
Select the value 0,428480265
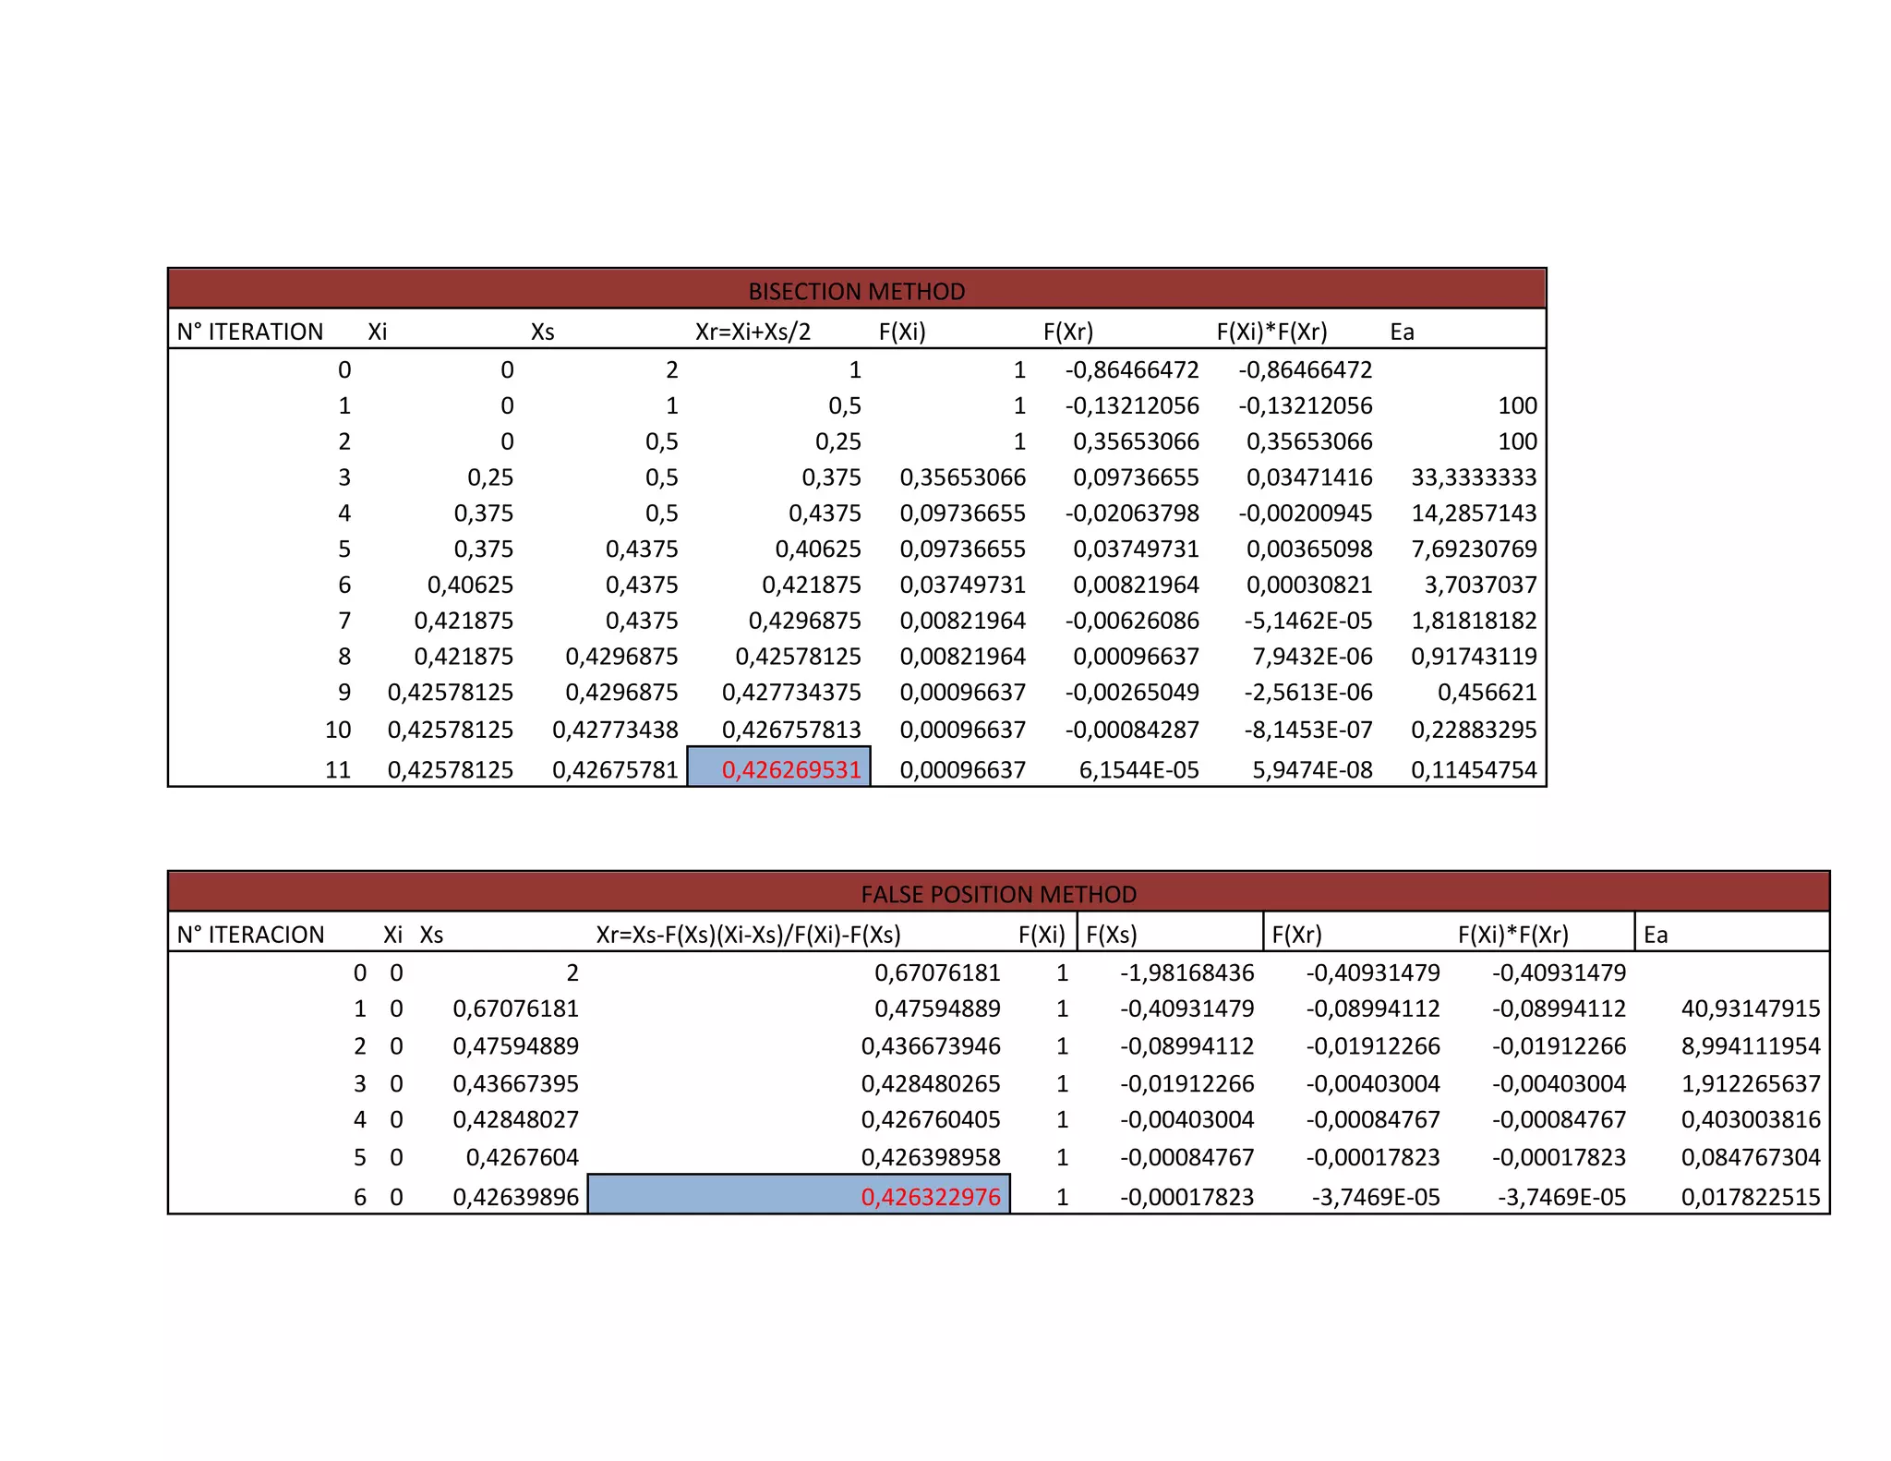931,1084
